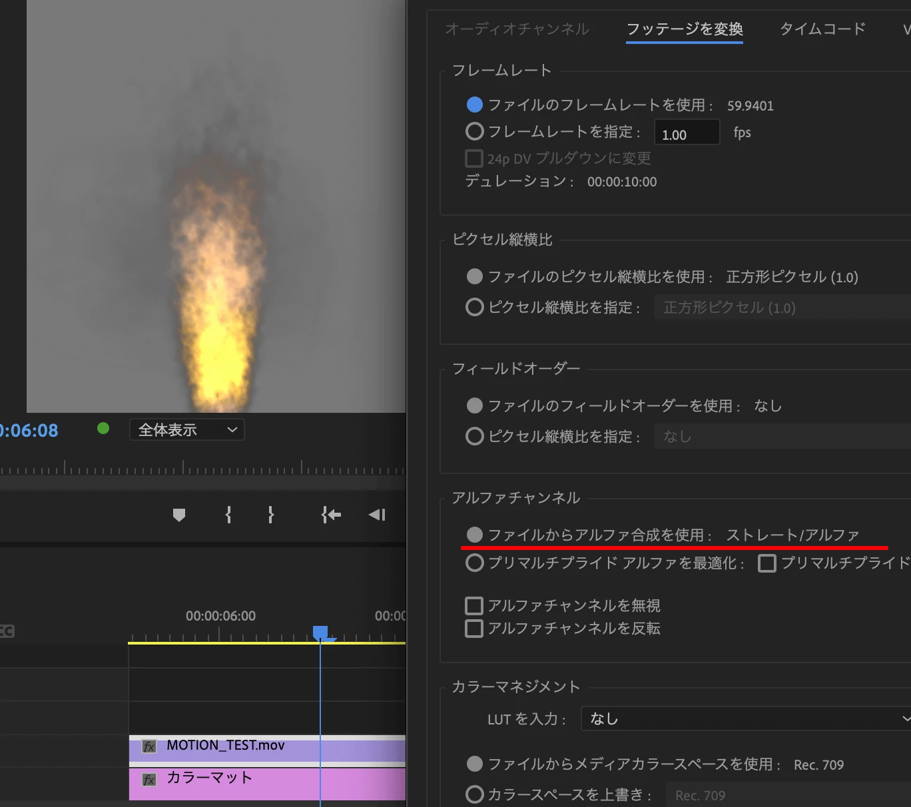Open the 全体表示 zoom level dropdown
Screen dimensions: 911x807
coord(187,429)
